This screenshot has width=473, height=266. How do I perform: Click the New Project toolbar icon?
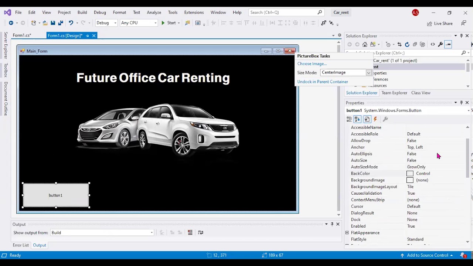point(34,23)
